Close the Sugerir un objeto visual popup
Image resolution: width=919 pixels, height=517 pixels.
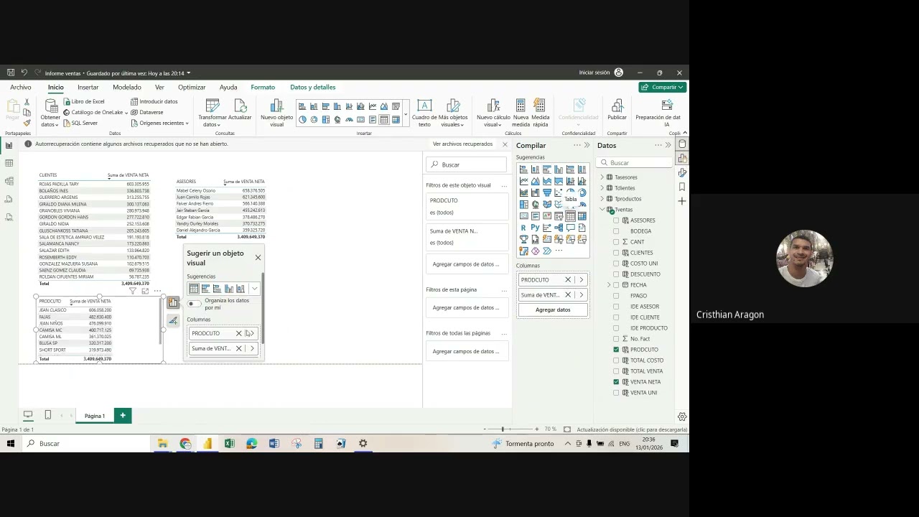coord(258,257)
